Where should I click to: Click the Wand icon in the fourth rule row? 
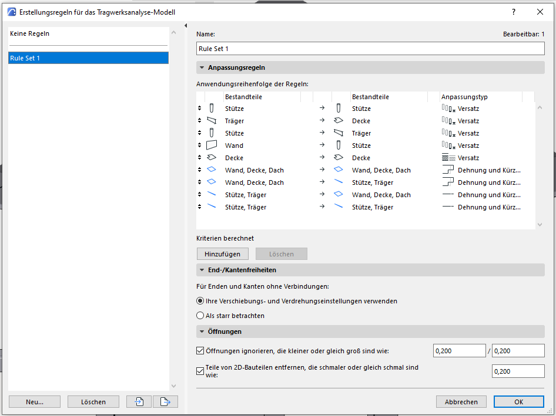point(212,146)
